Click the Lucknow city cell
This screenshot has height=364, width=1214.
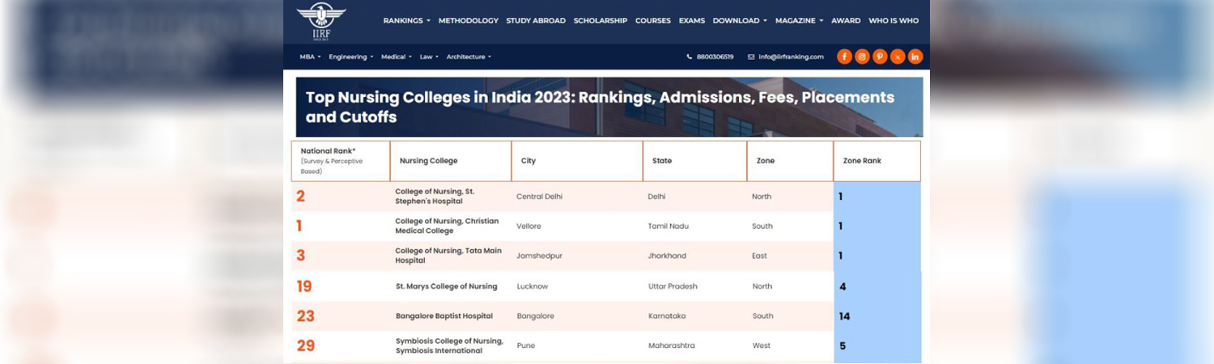pyautogui.click(x=533, y=286)
